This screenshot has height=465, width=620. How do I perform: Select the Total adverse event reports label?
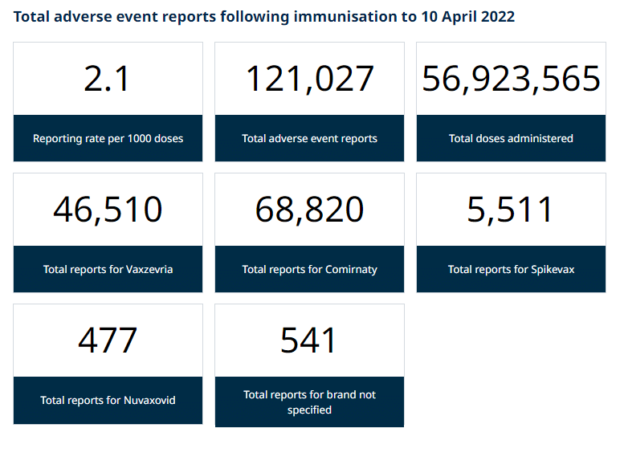pos(309,138)
